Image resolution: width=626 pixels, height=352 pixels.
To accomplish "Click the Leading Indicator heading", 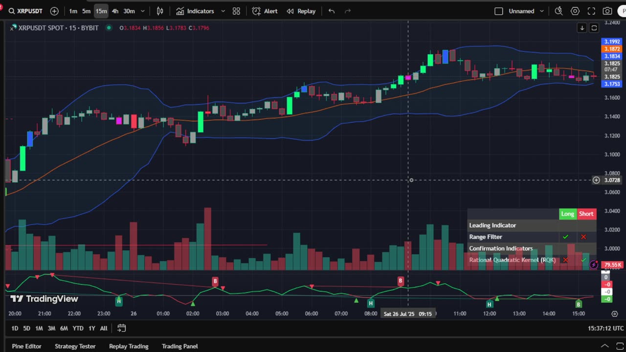I will 492,225.
